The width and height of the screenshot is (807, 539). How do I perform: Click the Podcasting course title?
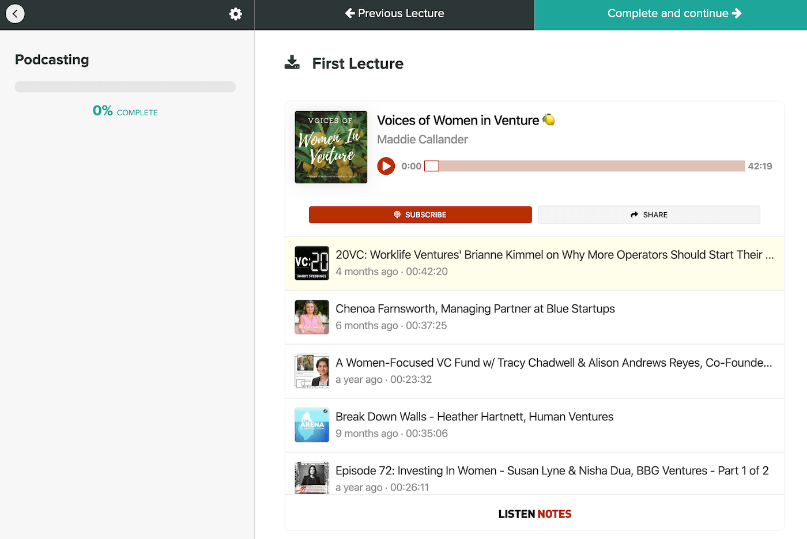pos(52,60)
